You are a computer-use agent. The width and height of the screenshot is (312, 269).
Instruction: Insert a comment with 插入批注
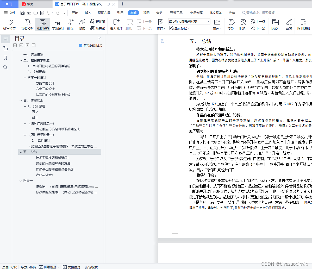pos(116,25)
